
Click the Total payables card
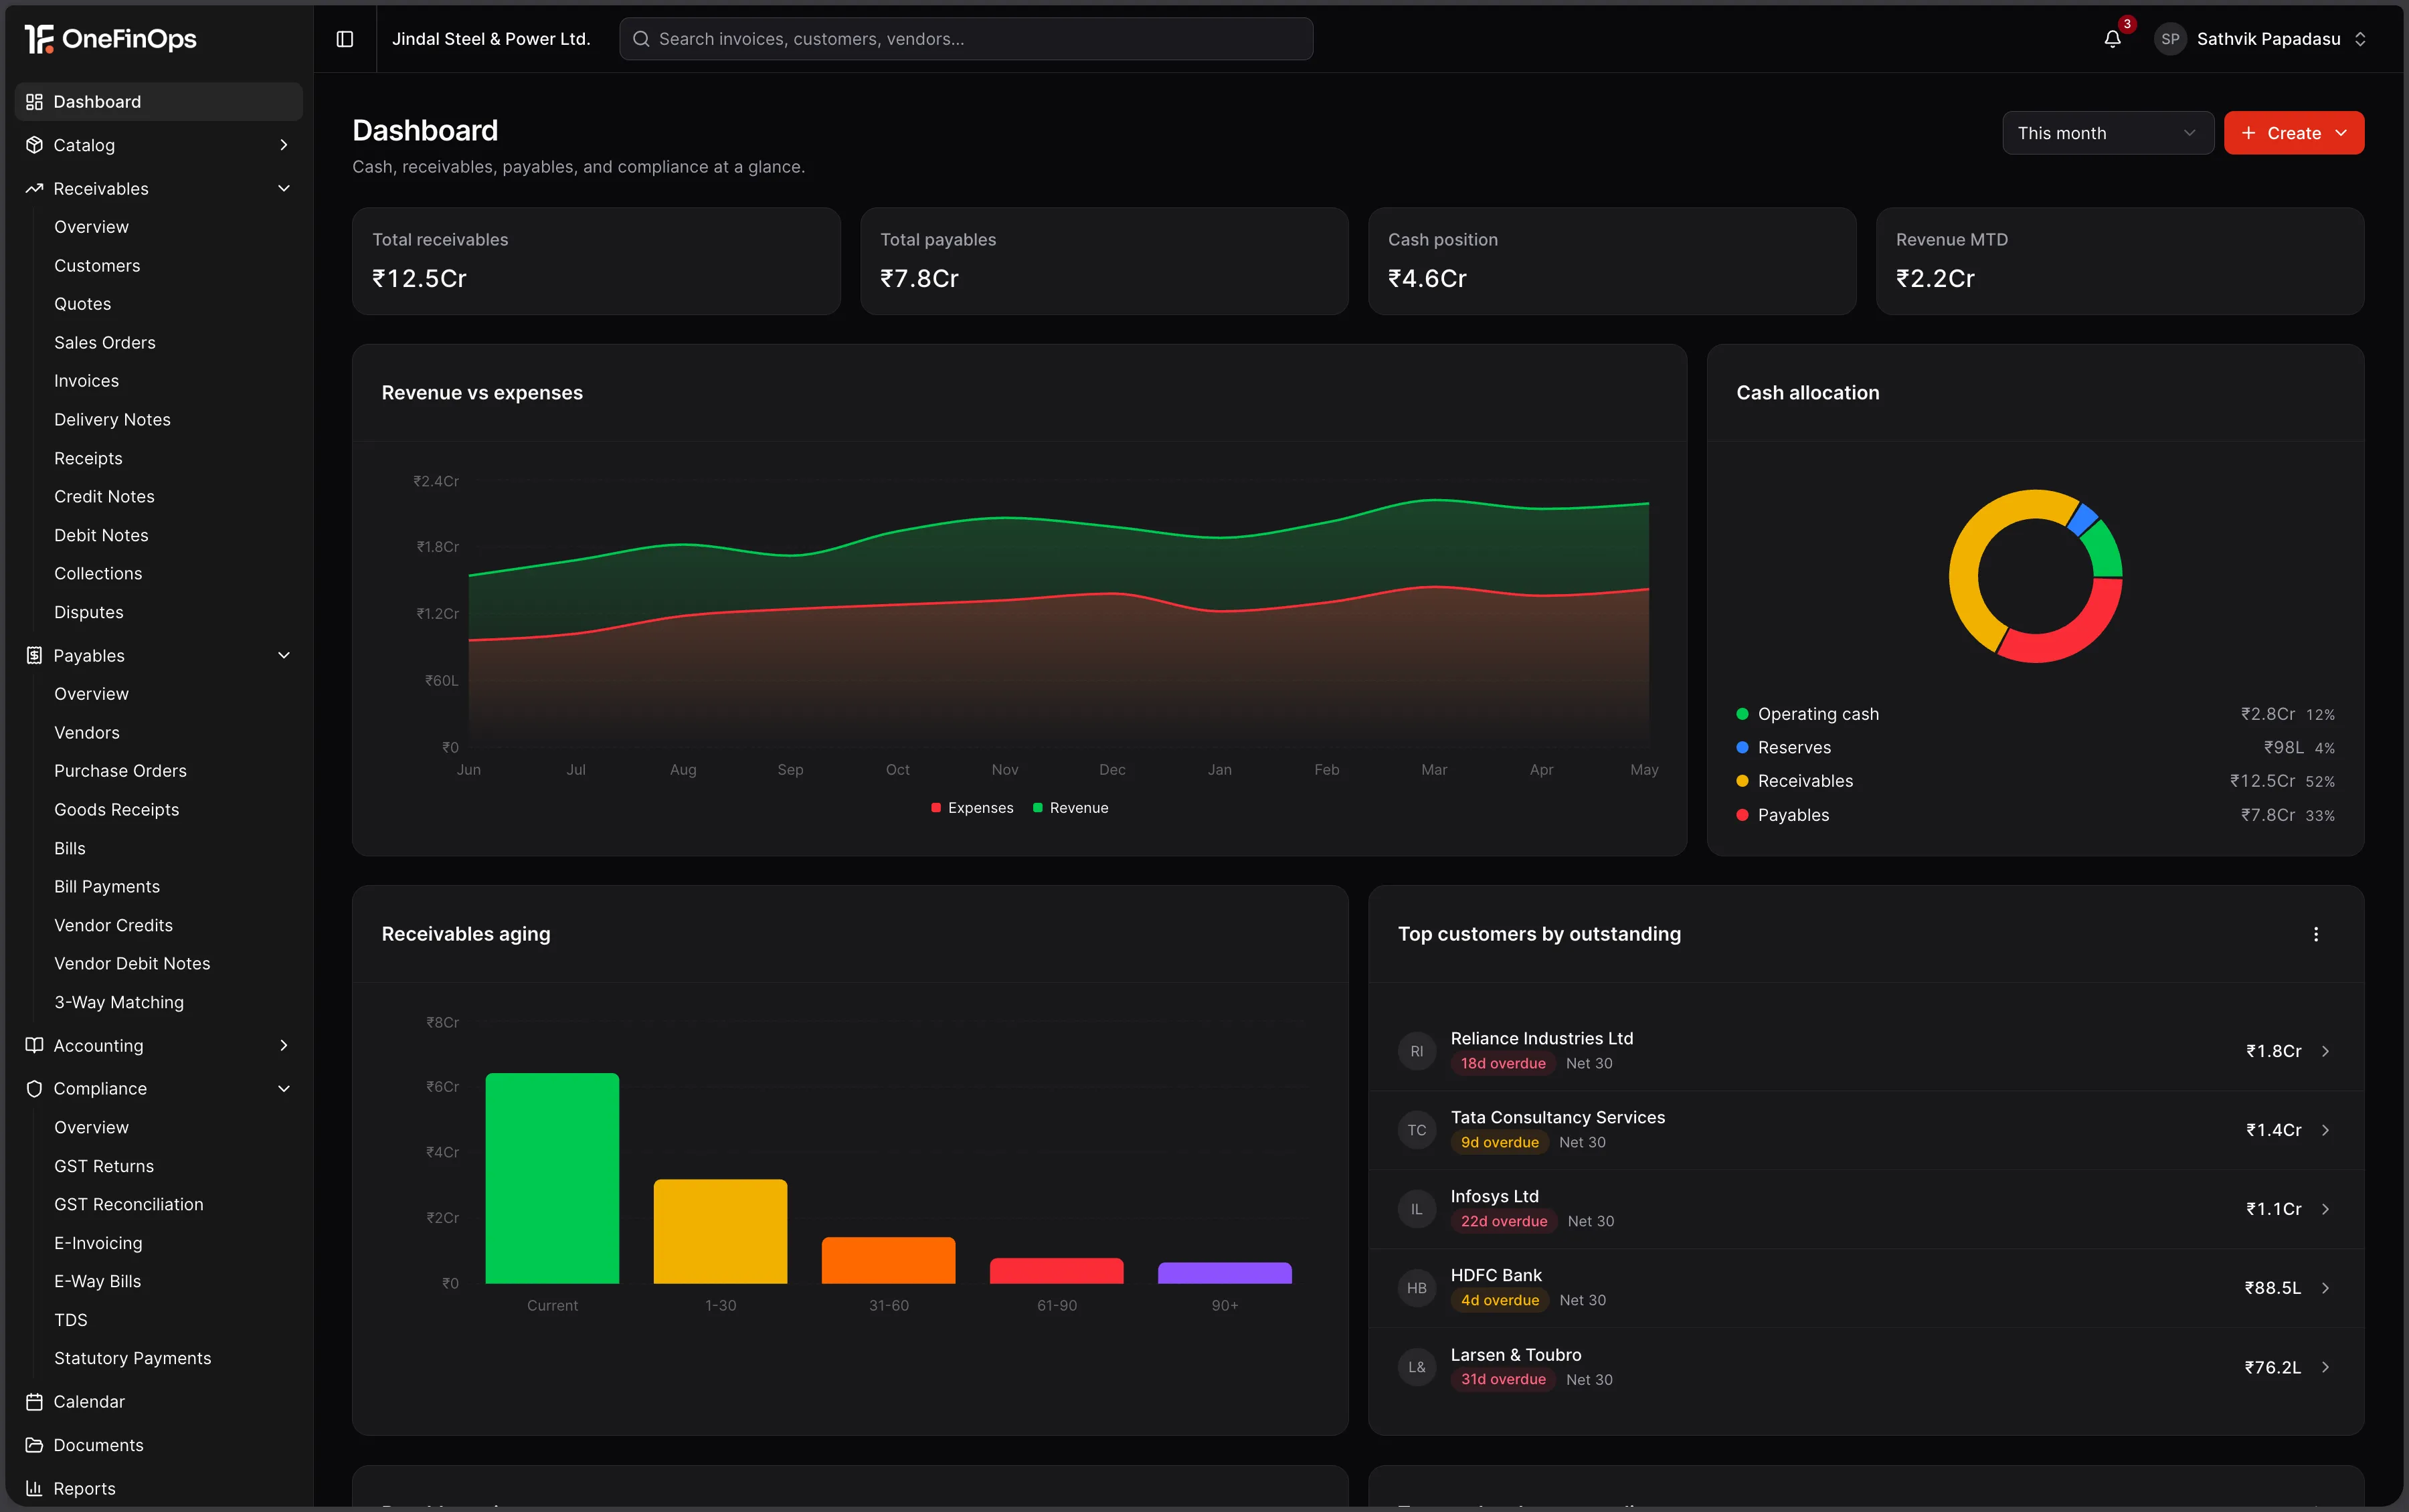click(x=1104, y=261)
